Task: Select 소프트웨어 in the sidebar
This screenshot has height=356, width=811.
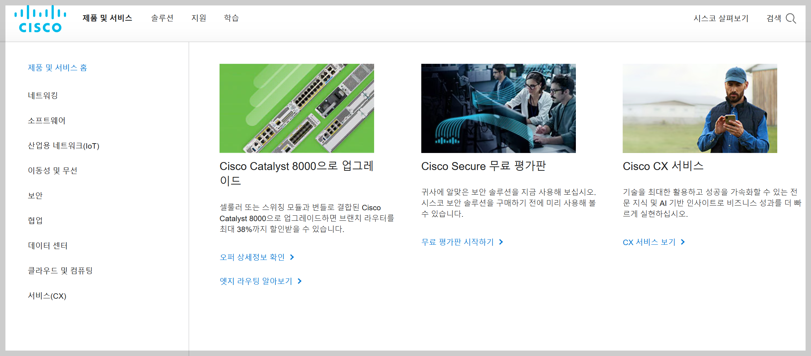Action: click(46, 121)
